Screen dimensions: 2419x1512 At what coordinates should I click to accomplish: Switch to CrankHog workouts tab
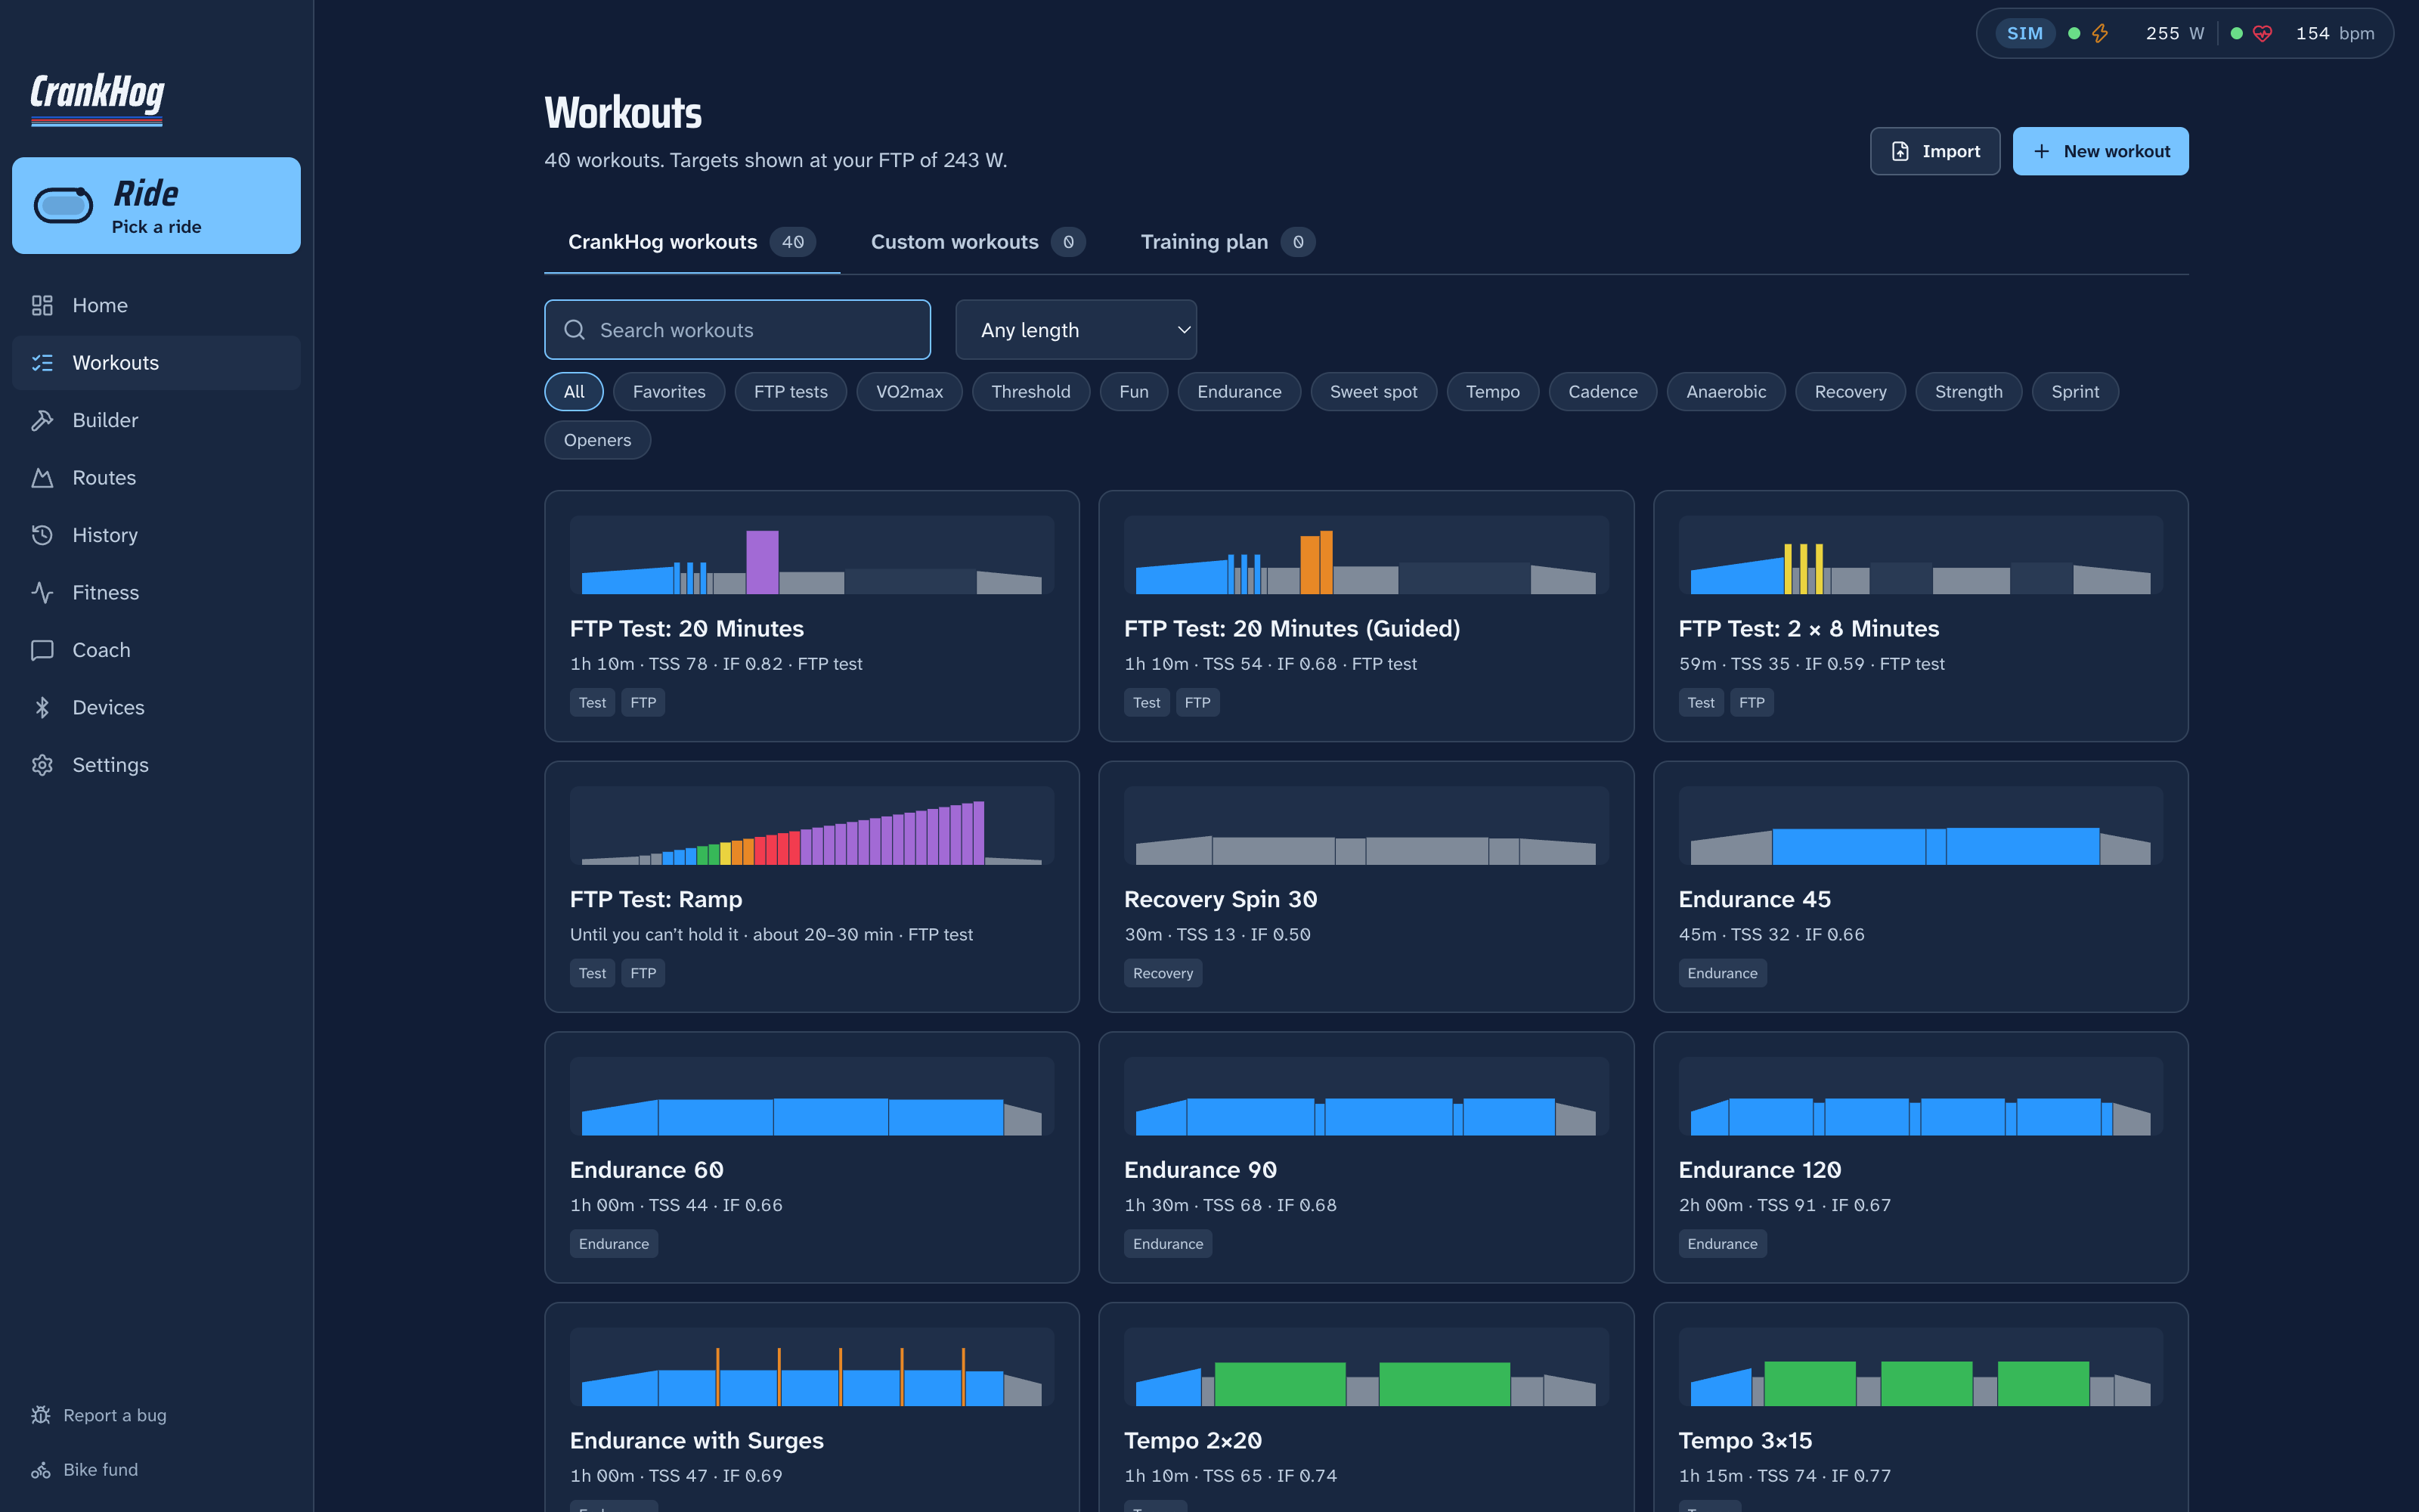pos(692,242)
